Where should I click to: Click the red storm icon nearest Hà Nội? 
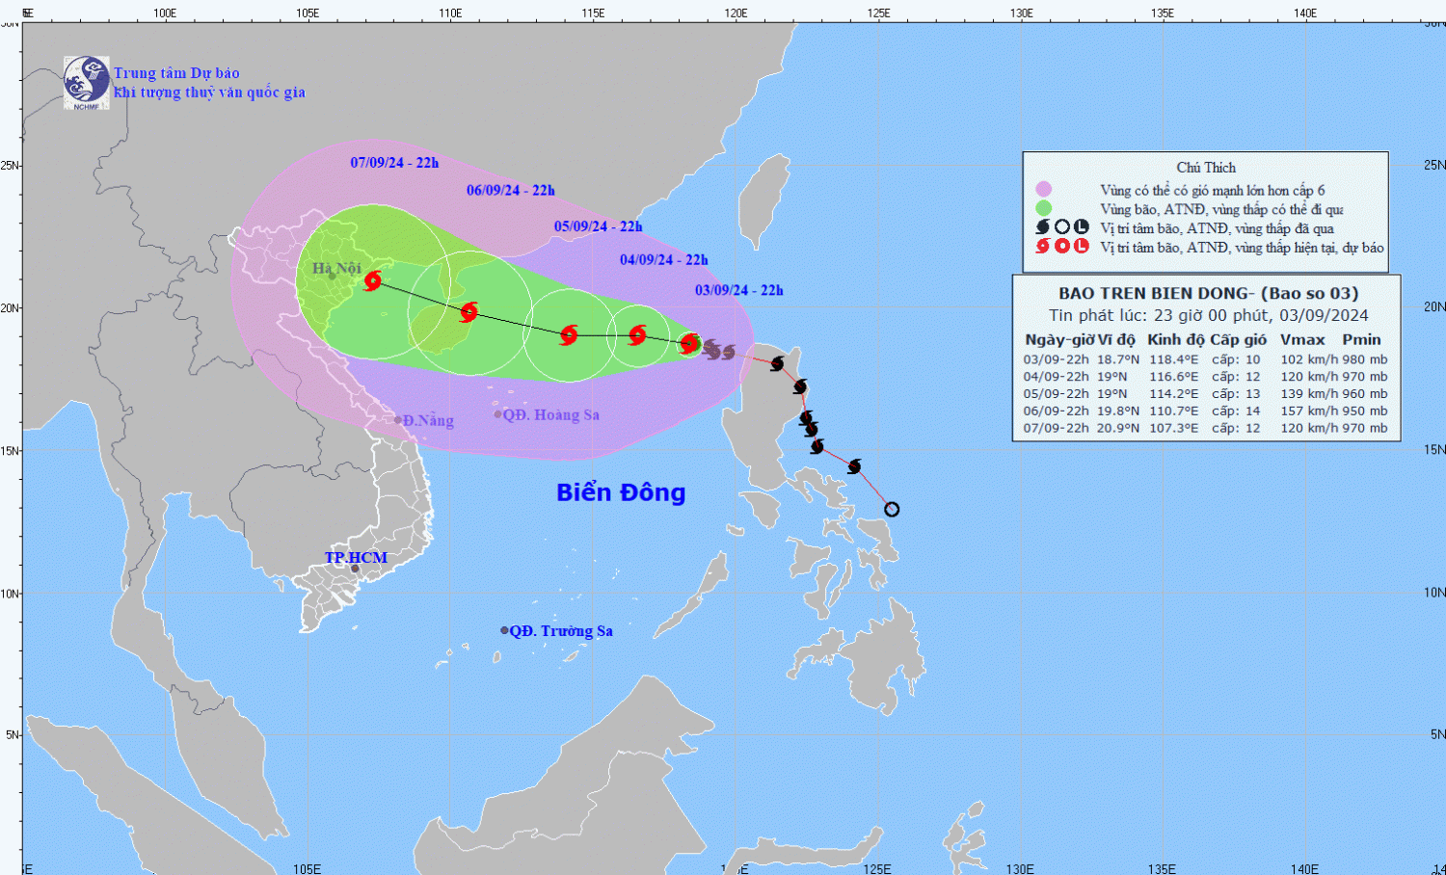pyautogui.click(x=373, y=280)
